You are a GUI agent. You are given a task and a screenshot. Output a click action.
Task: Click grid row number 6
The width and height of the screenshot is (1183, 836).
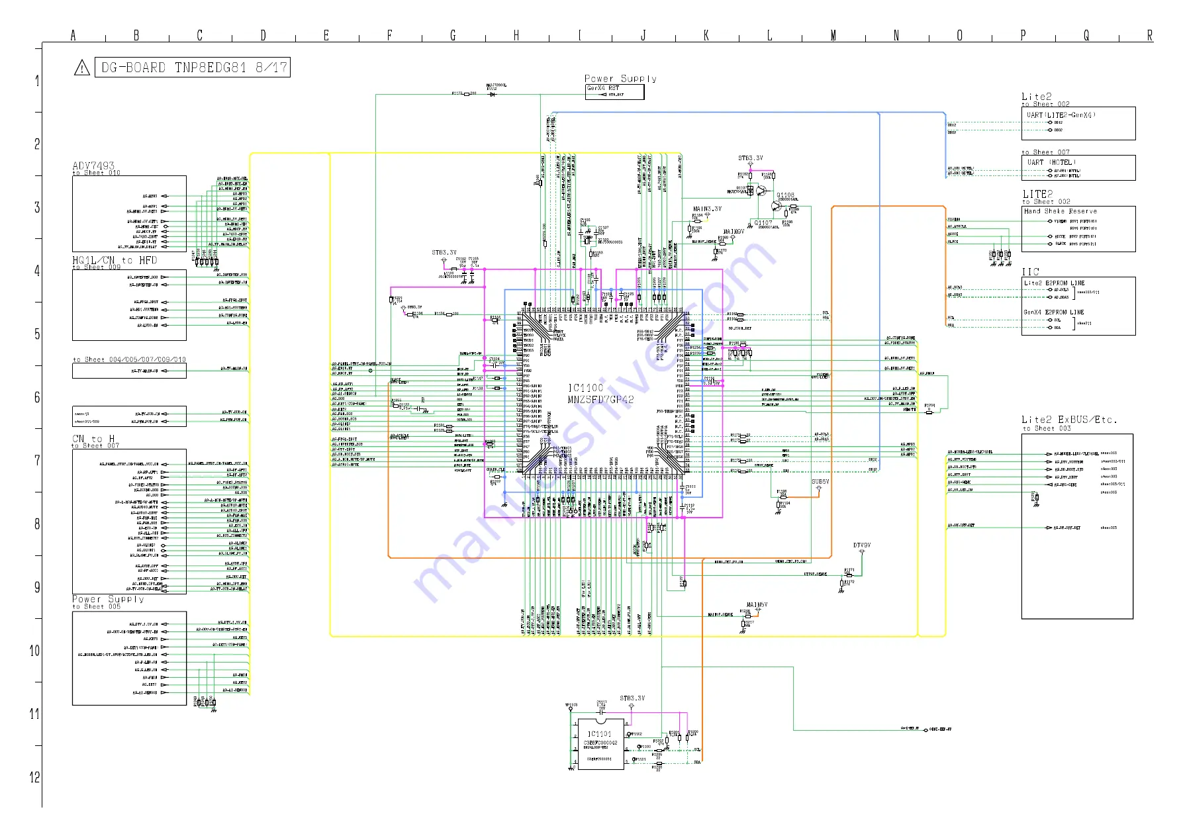point(37,397)
